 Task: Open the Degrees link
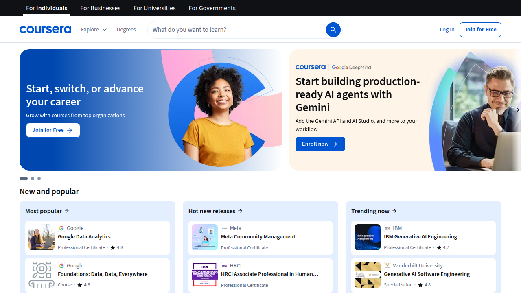(126, 30)
